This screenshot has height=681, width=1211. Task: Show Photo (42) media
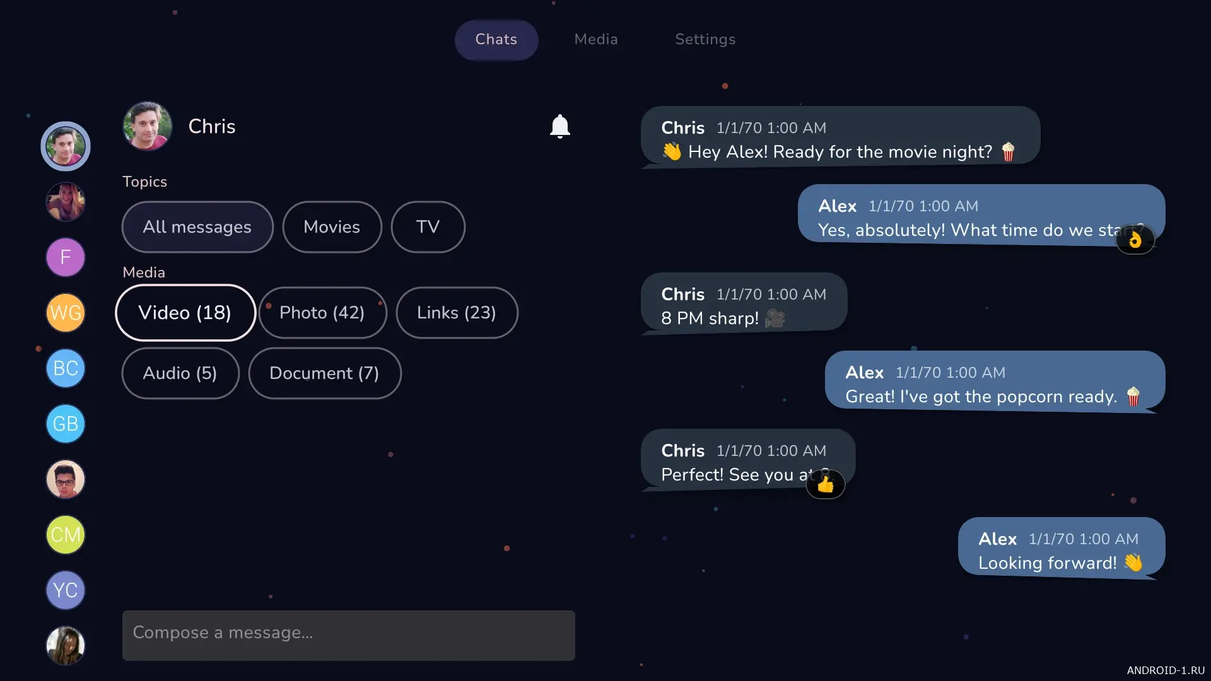tap(322, 313)
